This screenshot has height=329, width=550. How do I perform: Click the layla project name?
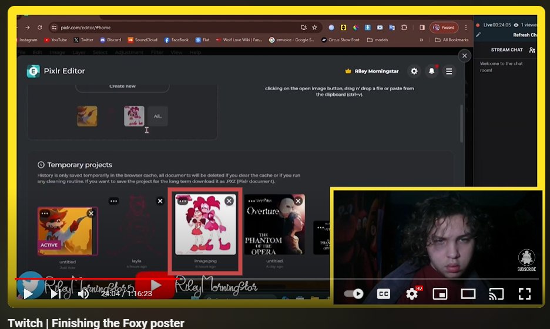(x=136, y=261)
